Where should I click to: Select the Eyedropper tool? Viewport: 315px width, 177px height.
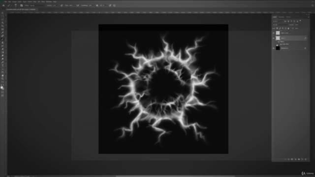coord(2,32)
